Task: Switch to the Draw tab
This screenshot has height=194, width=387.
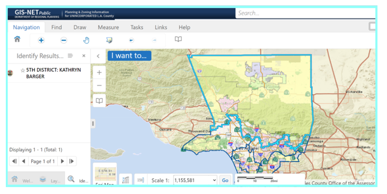Action: (x=80, y=27)
